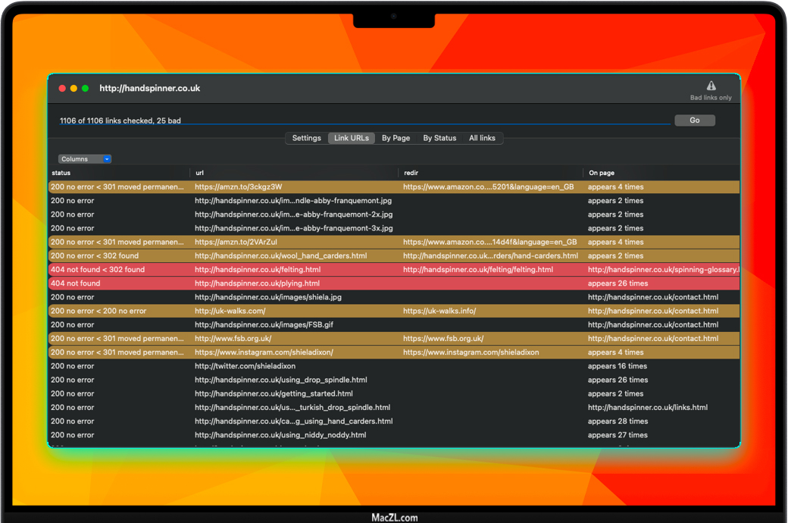Sort by the status column header

61,173
